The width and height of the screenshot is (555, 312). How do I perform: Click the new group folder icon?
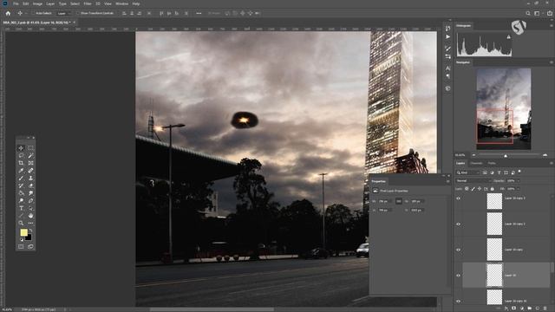pos(530,309)
